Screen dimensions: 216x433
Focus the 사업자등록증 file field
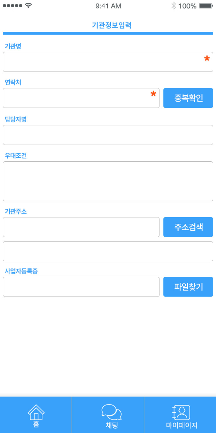coord(81,287)
